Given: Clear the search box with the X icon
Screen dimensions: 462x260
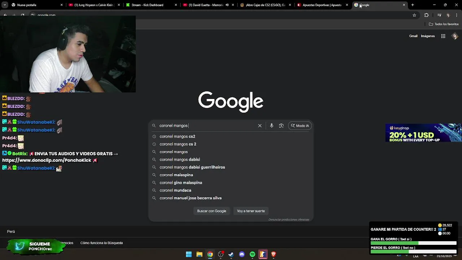Looking at the screenshot, I should (x=260, y=126).
